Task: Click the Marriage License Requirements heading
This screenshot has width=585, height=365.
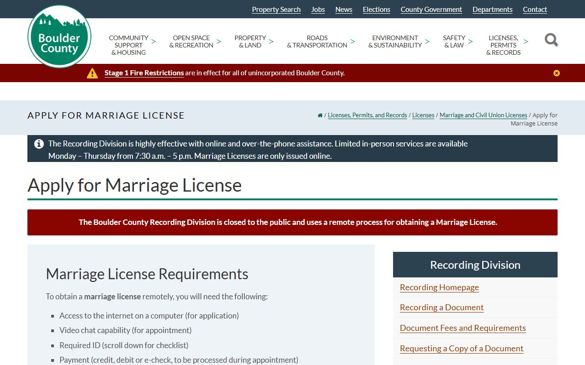Action: (147, 274)
